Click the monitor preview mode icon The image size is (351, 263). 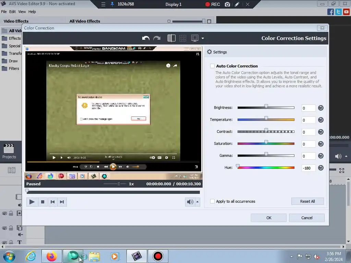195,38
